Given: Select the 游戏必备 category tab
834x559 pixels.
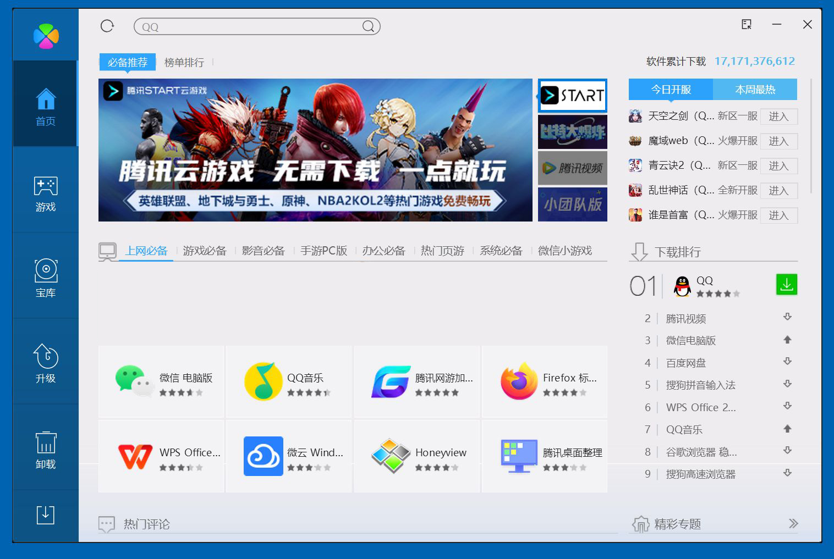Looking at the screenshot, I should point(205,251).
